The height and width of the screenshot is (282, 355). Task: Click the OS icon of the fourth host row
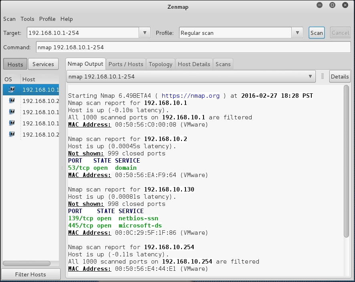coord(12,123)
